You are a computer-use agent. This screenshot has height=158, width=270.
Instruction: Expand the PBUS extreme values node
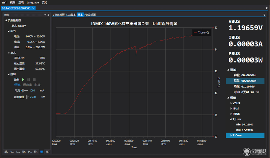[x=231, y=114]
